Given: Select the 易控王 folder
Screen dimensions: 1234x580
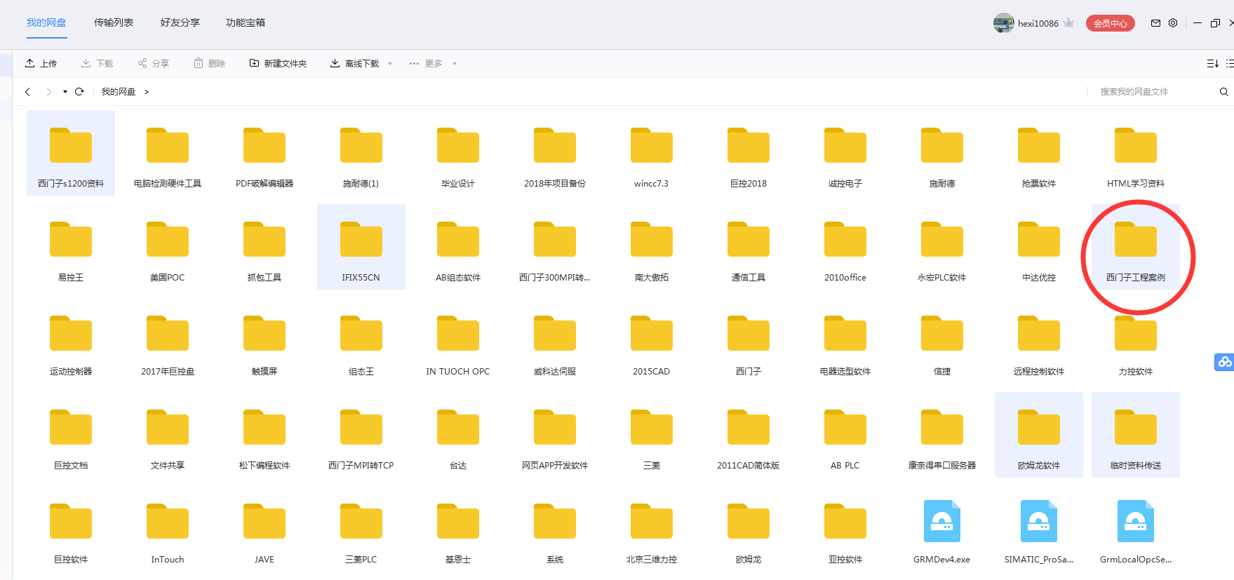Looking at the screenshot, I should (x=71, y=247).
